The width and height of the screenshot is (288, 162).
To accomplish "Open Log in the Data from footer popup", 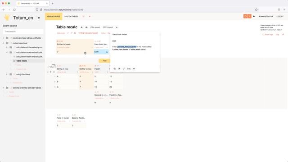I will coord(129,69).
